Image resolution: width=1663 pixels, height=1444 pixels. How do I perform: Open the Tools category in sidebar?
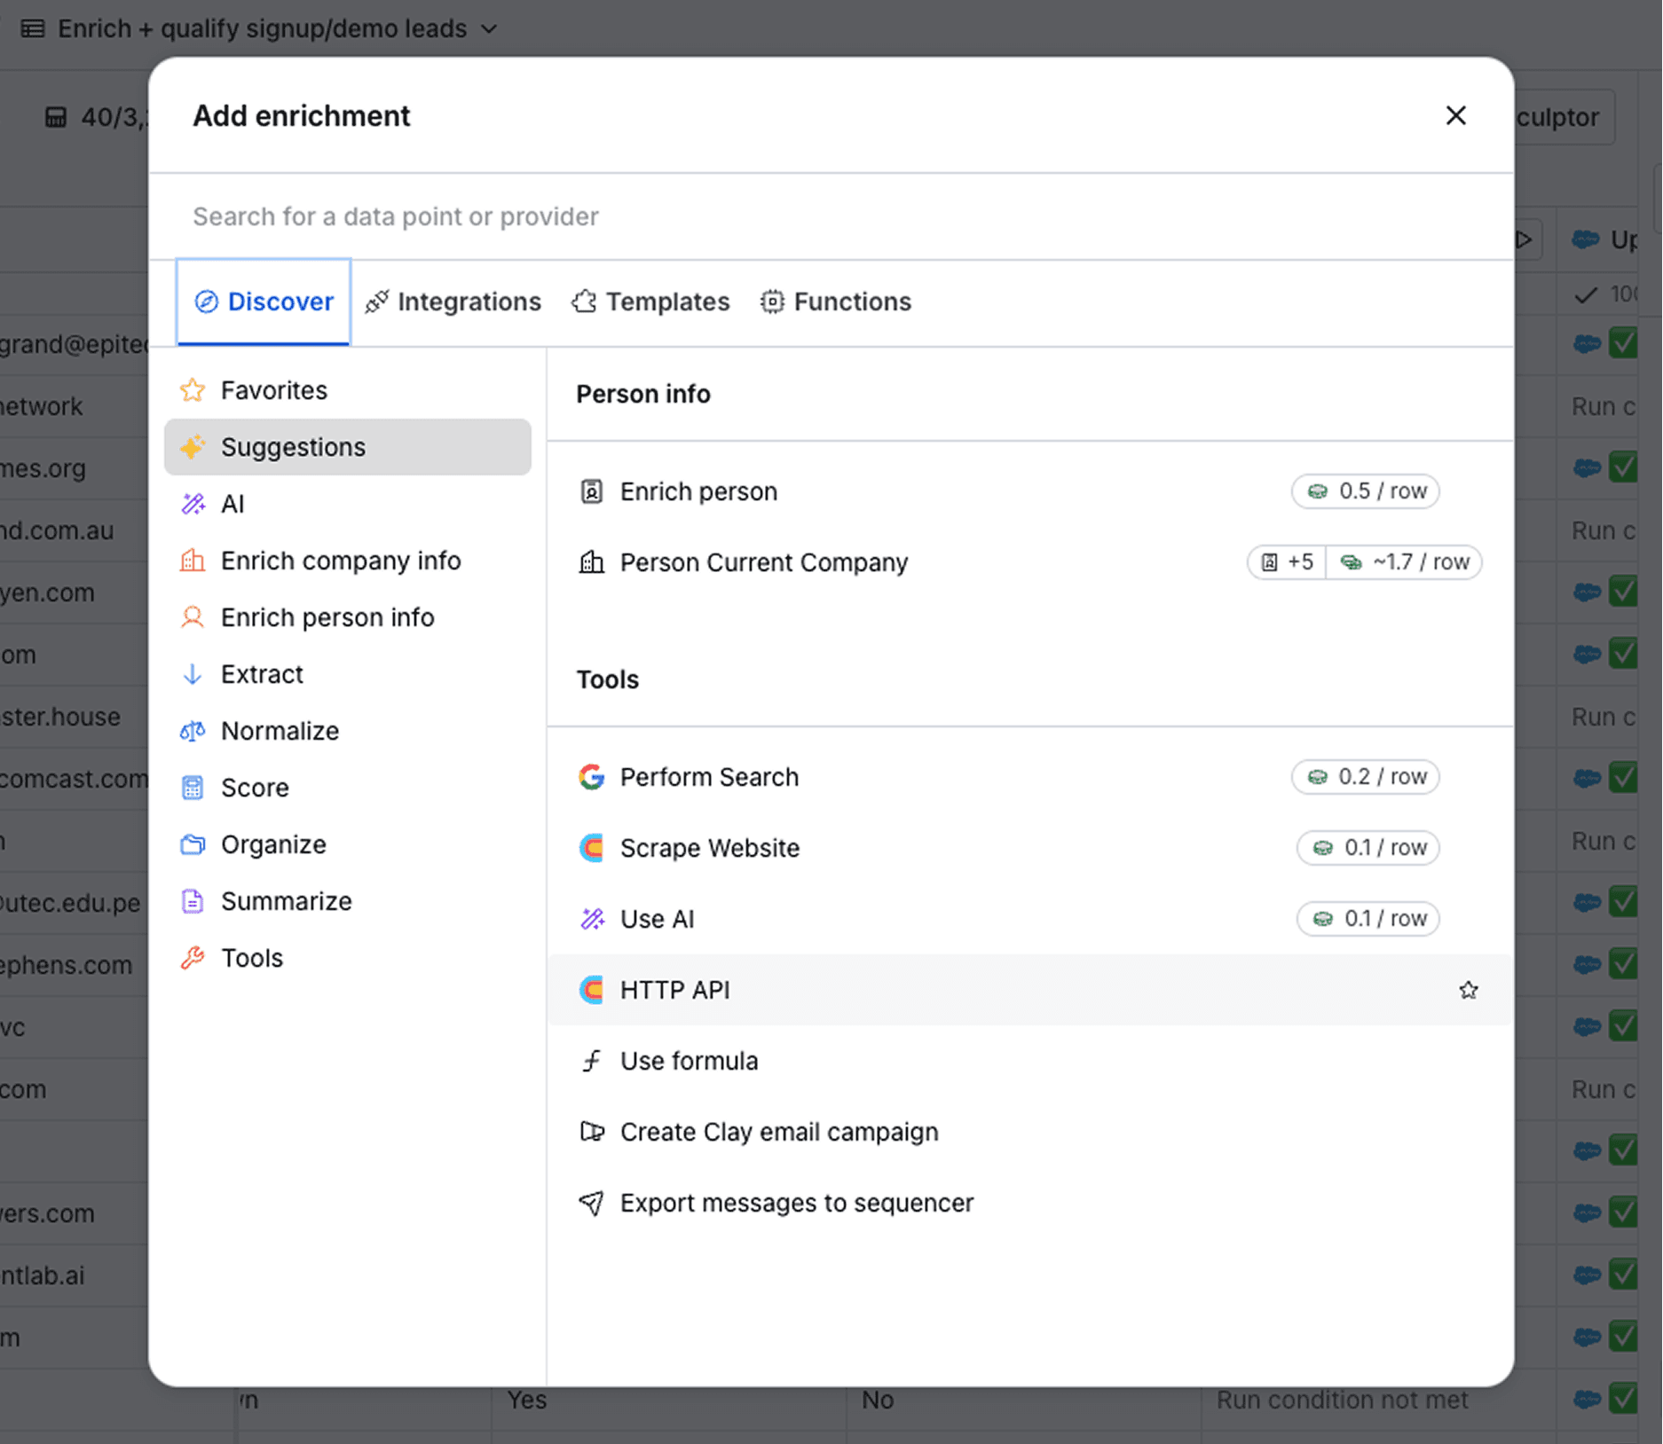(x=348, y=958)
